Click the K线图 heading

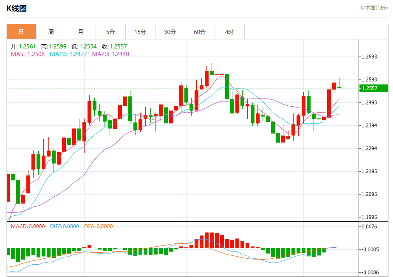[x=17, y=8]
